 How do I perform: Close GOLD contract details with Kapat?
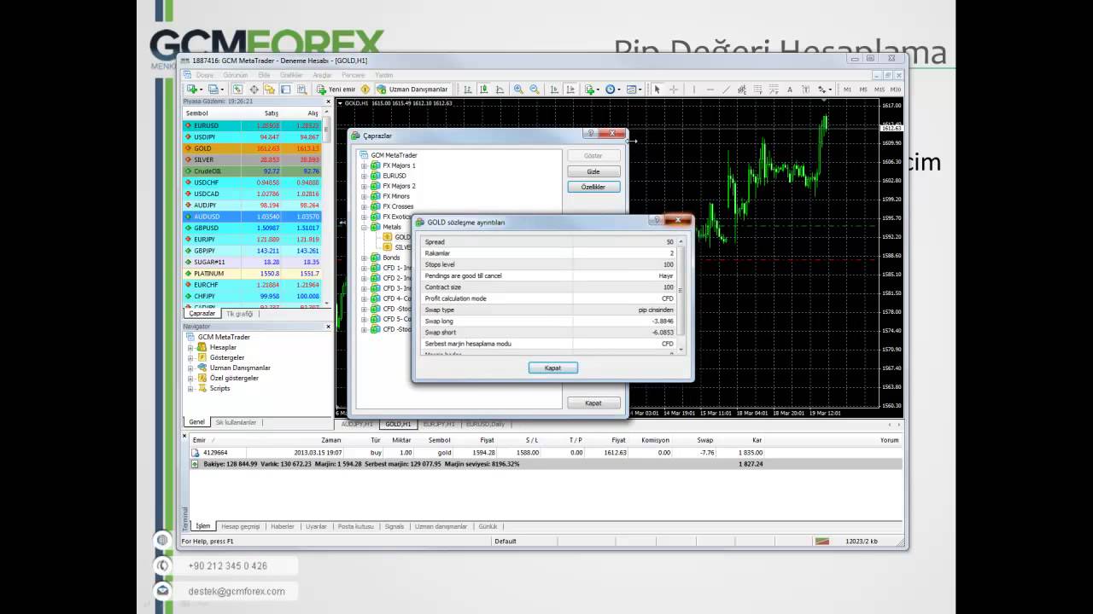[553, 368]
